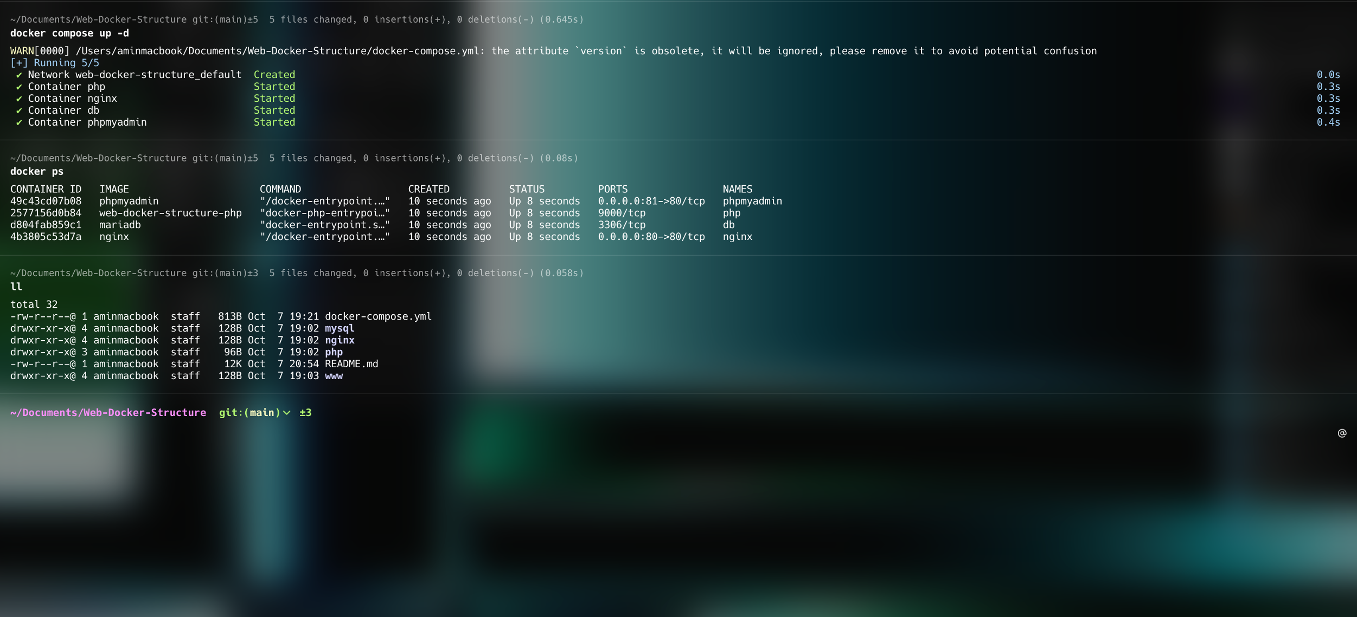Click checkmark icon beside Container nginx
This screenshot has height=617, width=1357.
pos(19,99)
